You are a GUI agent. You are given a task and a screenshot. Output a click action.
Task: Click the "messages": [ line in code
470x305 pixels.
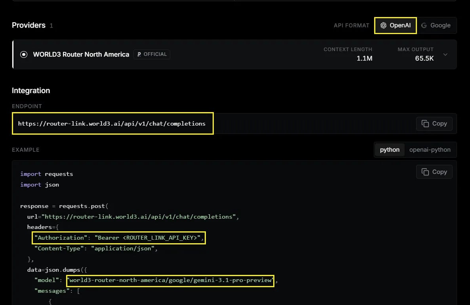pos(57,291)
